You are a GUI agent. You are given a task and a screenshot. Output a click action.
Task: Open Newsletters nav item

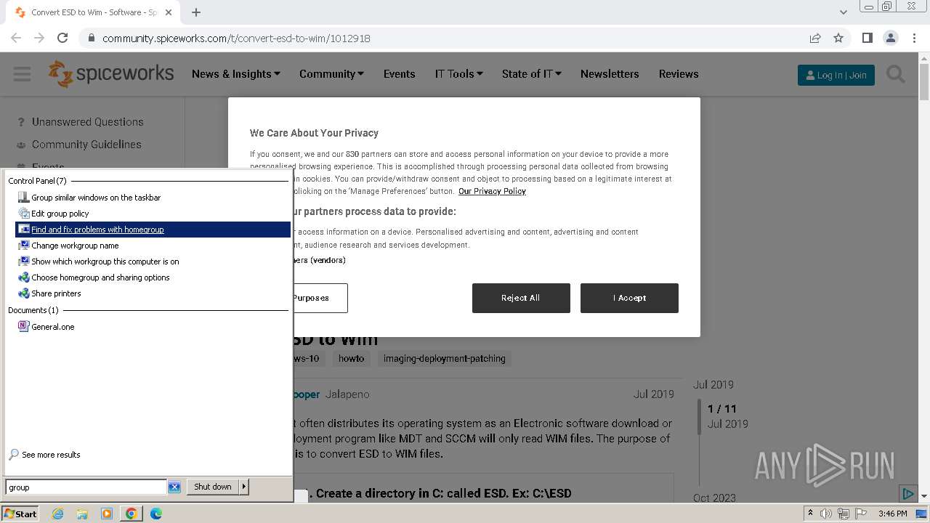tap(610, 74)
